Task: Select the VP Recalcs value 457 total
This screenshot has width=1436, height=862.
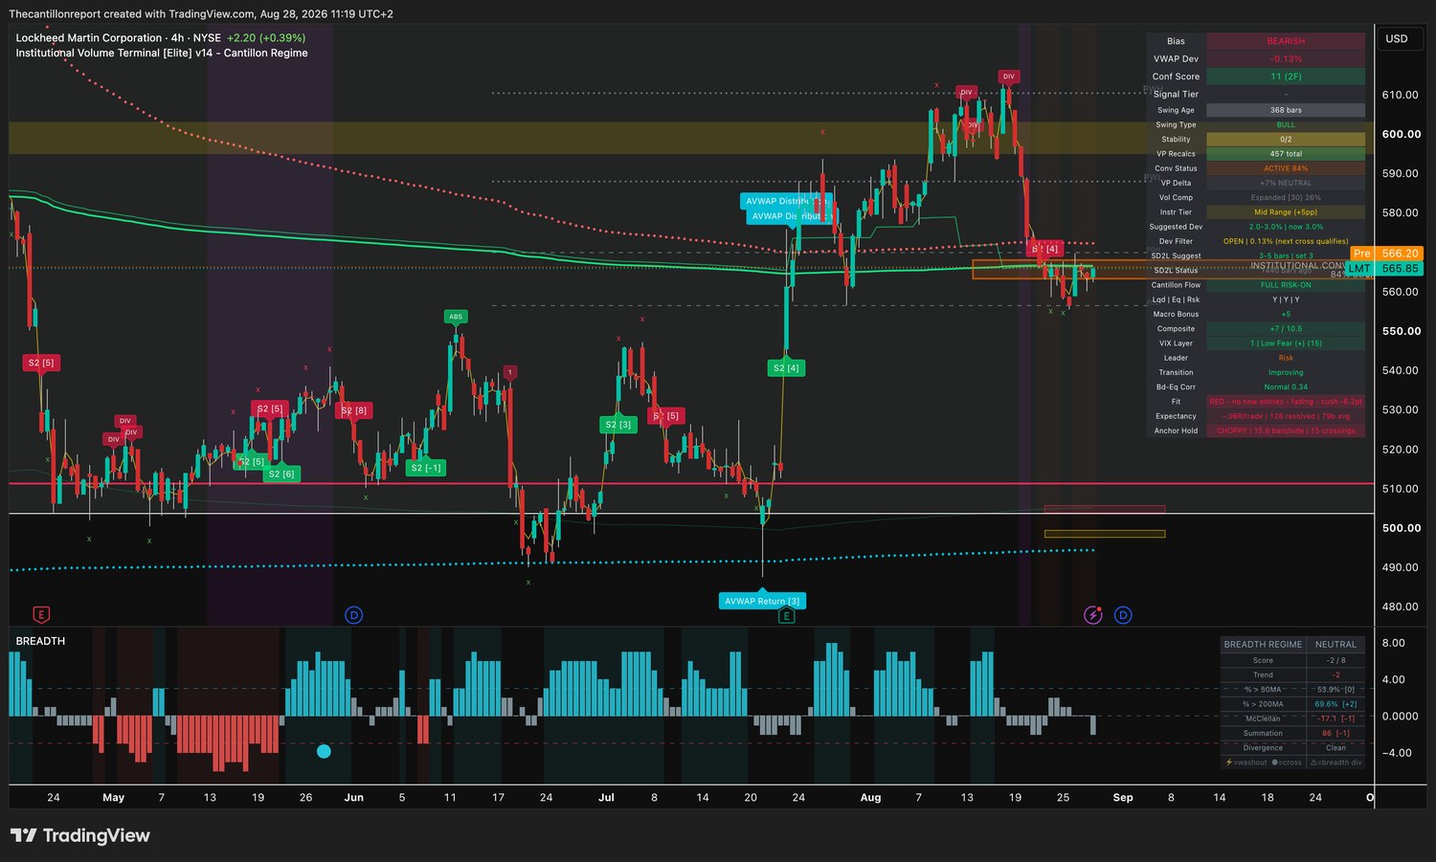Action: tap(1286, 154)
